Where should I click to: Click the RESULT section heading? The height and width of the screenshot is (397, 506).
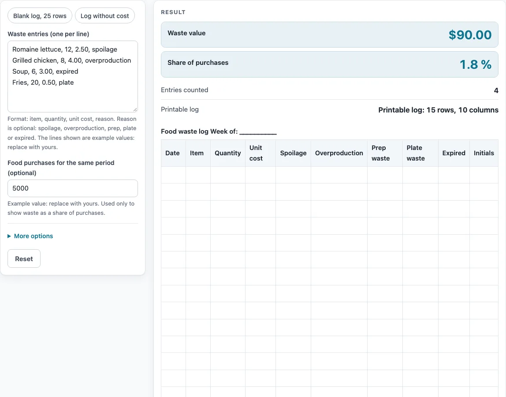[x=173, y=12]
